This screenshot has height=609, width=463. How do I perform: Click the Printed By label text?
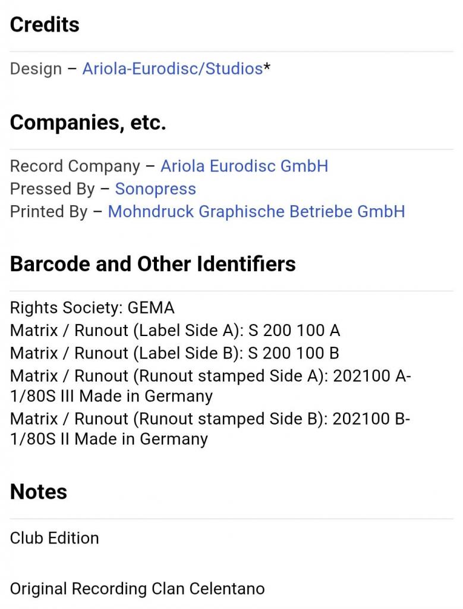click(x=49, y=212)
